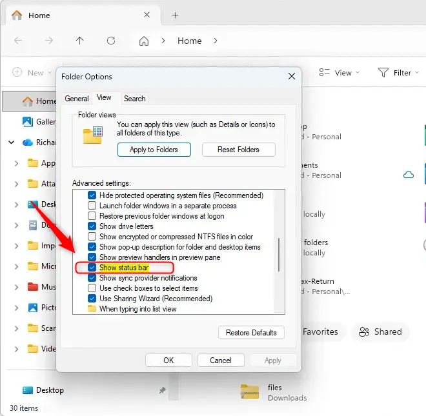The height and width of the screenshot is (416, 426).
Task: Click the New plus circle icon
Action: click(x=17, y=72)
